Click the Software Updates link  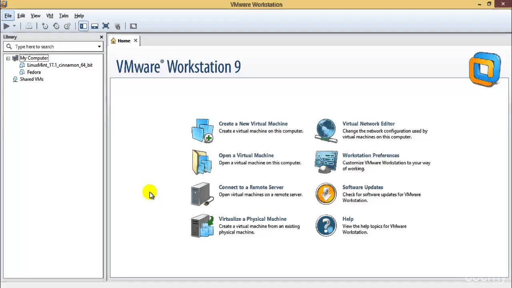363,187
